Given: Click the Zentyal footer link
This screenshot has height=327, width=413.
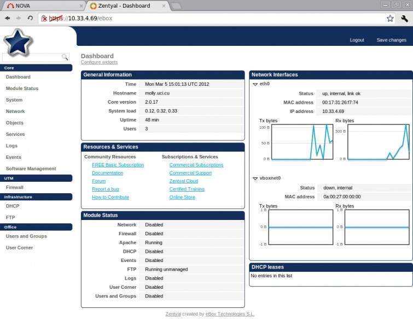Looking at the screenshot, I should tap(173, 314).
